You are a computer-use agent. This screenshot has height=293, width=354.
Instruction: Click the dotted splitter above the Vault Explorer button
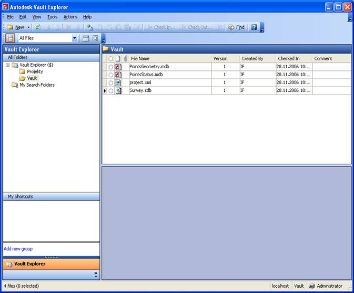[x=51, y=257]
